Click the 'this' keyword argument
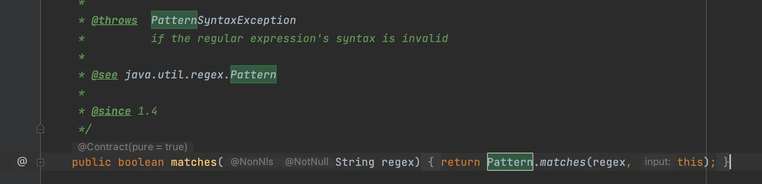Screen dimensions: 762x184 coord(690,162)
